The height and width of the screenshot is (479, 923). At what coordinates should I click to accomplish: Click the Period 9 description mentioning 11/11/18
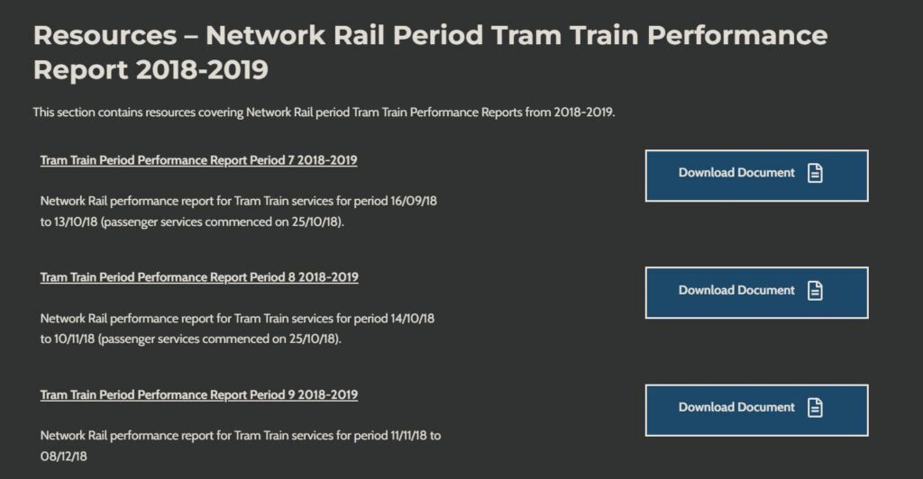[x=240, y=436]
